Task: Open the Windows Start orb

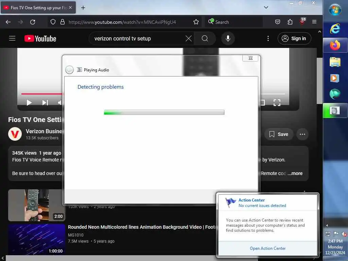Action: point(335,10)
